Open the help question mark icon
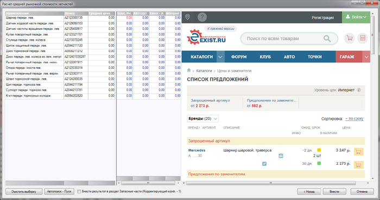 click(202, 17)
